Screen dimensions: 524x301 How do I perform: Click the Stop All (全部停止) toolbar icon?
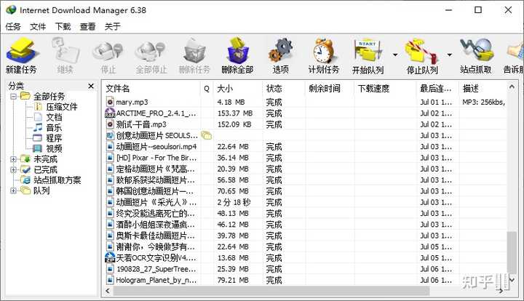click(x=151, y=51)
